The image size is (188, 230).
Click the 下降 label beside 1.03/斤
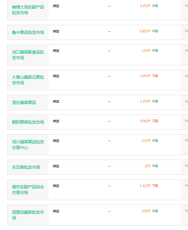click(x=155, y=76)
